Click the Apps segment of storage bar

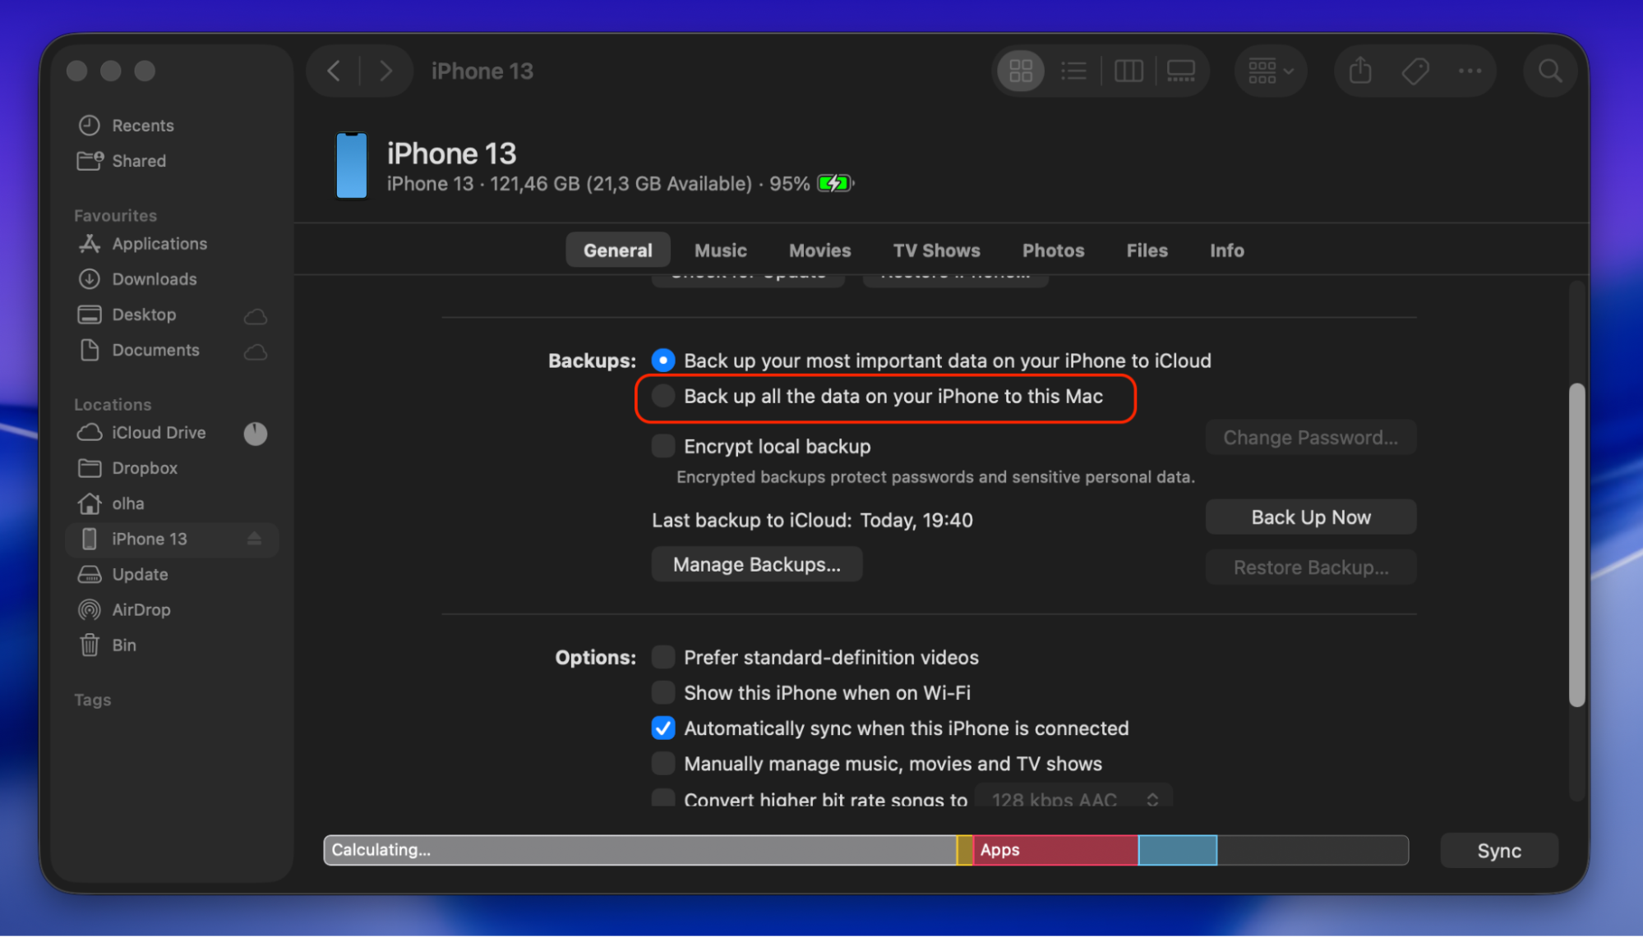(x=1055, y=851)
